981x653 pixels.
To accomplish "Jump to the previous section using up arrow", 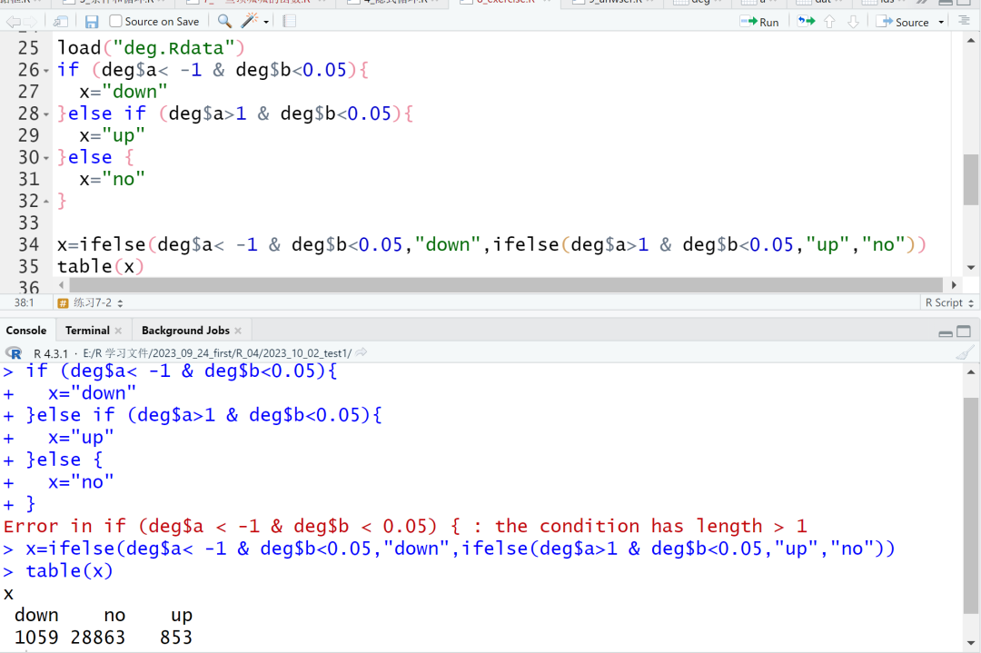I will point(829,22).
